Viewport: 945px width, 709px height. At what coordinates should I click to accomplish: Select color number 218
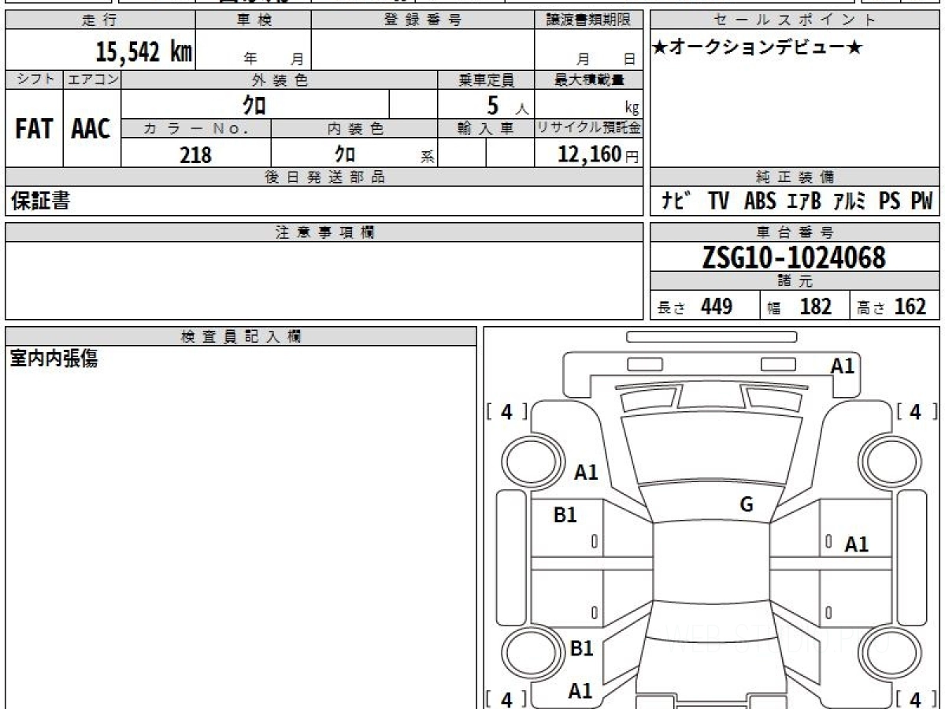click(196, 154)
